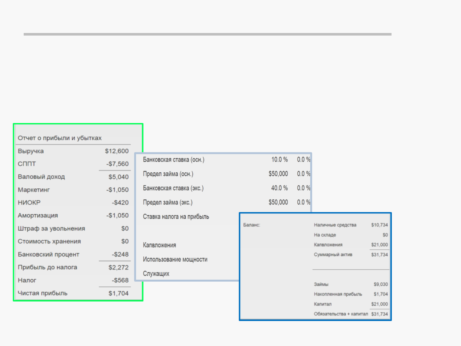Click the Ставка налога на прибыль label

[176, 217]
